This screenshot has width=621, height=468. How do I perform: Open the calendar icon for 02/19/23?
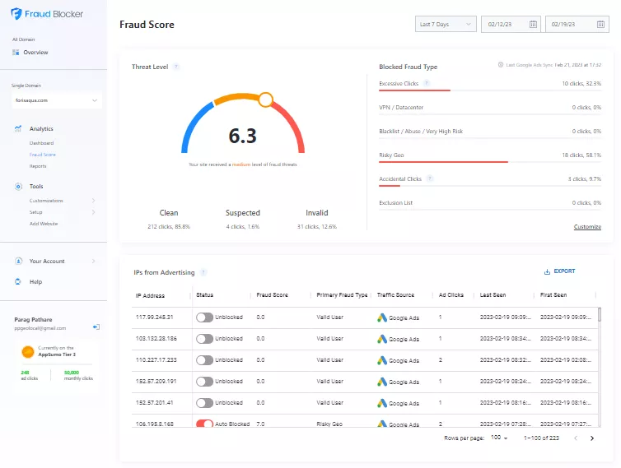(x=600, y=24)
